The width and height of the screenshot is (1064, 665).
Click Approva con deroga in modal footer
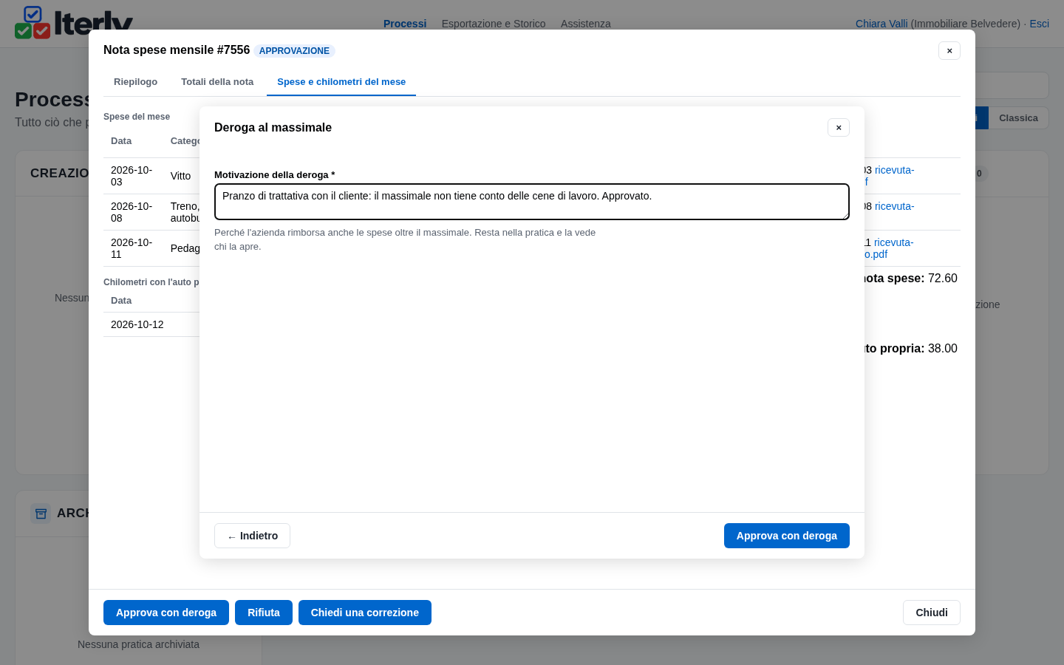pyautogui.click(x=166, y=613)
